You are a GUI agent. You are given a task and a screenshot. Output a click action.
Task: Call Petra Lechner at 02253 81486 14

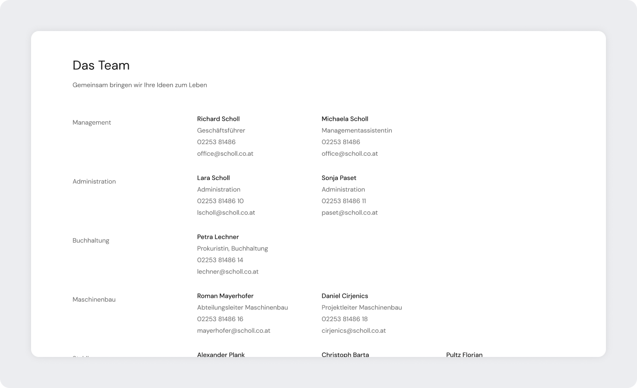(220, 260)
